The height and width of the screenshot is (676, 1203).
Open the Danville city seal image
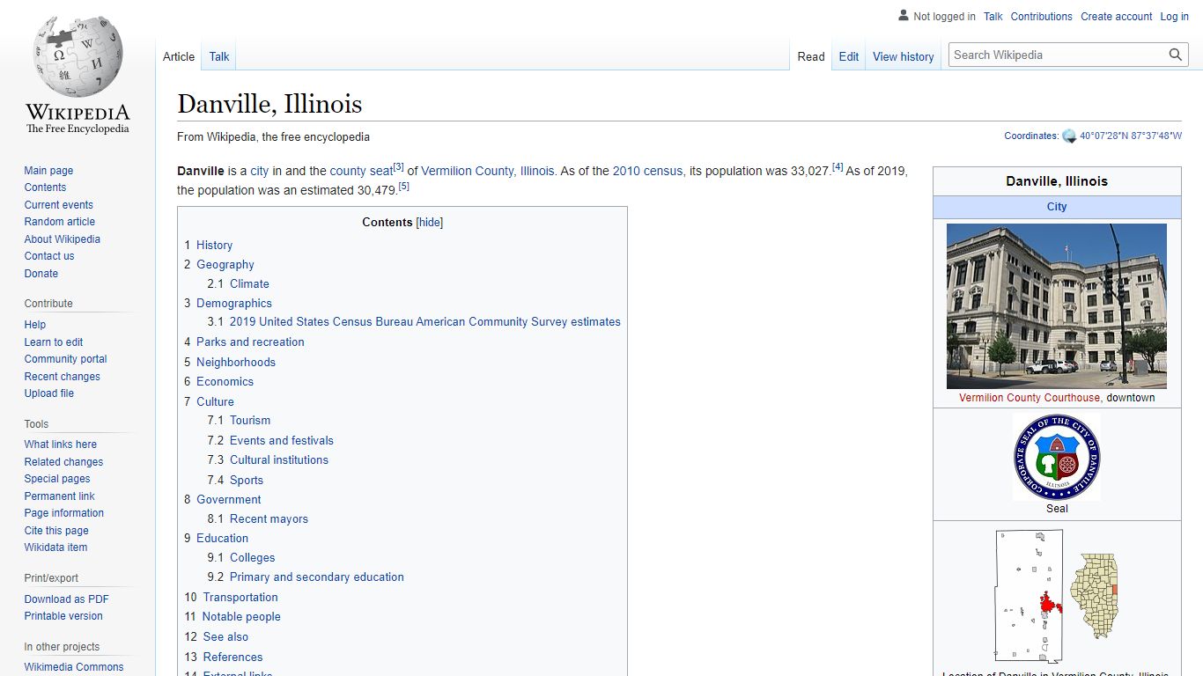[1057, 457]
